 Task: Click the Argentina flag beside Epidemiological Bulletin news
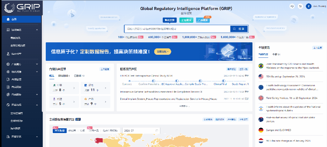(x=261, y=109)
